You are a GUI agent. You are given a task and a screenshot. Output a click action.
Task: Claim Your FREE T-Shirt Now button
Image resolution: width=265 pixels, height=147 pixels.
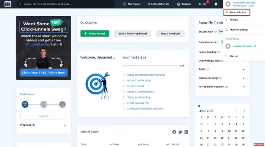(44, 73)
